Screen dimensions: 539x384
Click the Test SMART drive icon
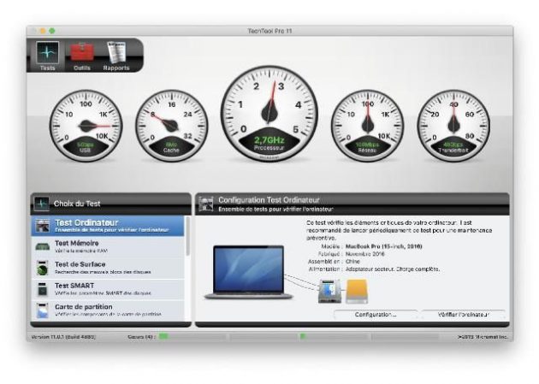coord(43,289)
